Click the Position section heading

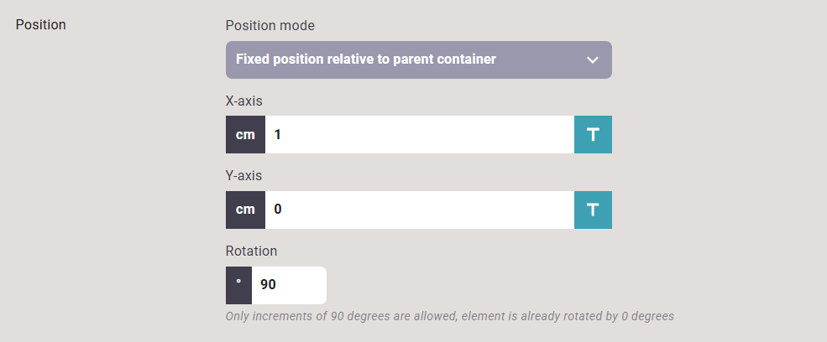coord(40,25)
